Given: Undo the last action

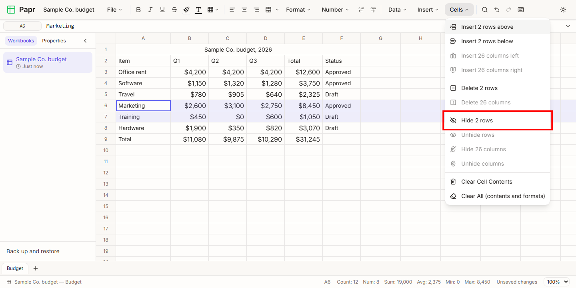Looking at the screenshot, I should pyautogui.click(x=497, y=10).
